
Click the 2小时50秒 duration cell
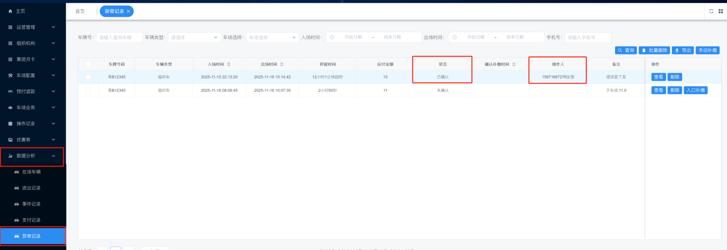328,90
